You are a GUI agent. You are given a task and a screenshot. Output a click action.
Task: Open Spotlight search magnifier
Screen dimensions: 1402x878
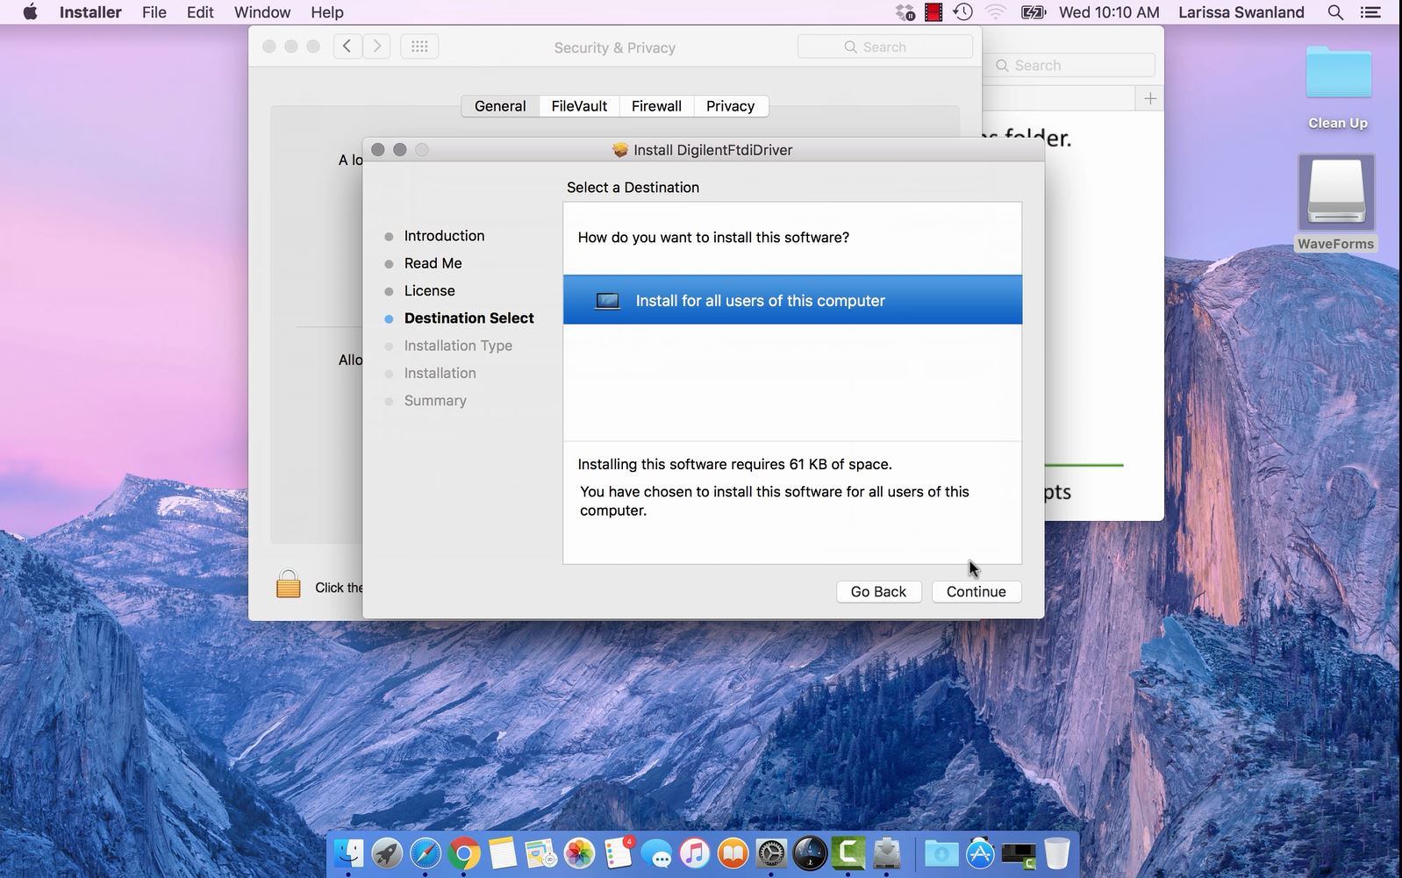click(x=1335, y=12)
